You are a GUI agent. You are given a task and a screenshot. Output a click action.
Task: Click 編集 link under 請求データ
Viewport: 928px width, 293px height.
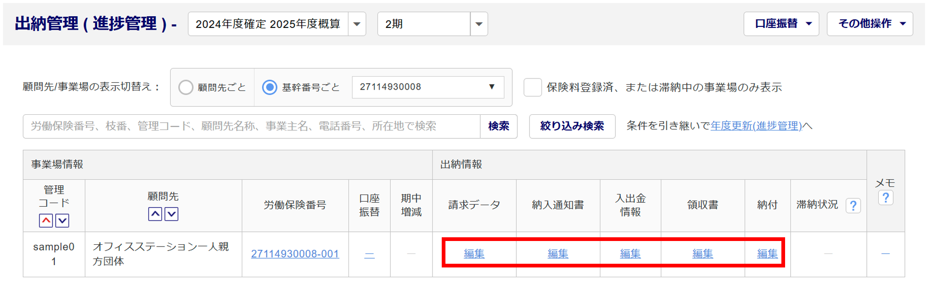(x=474, y=254)
